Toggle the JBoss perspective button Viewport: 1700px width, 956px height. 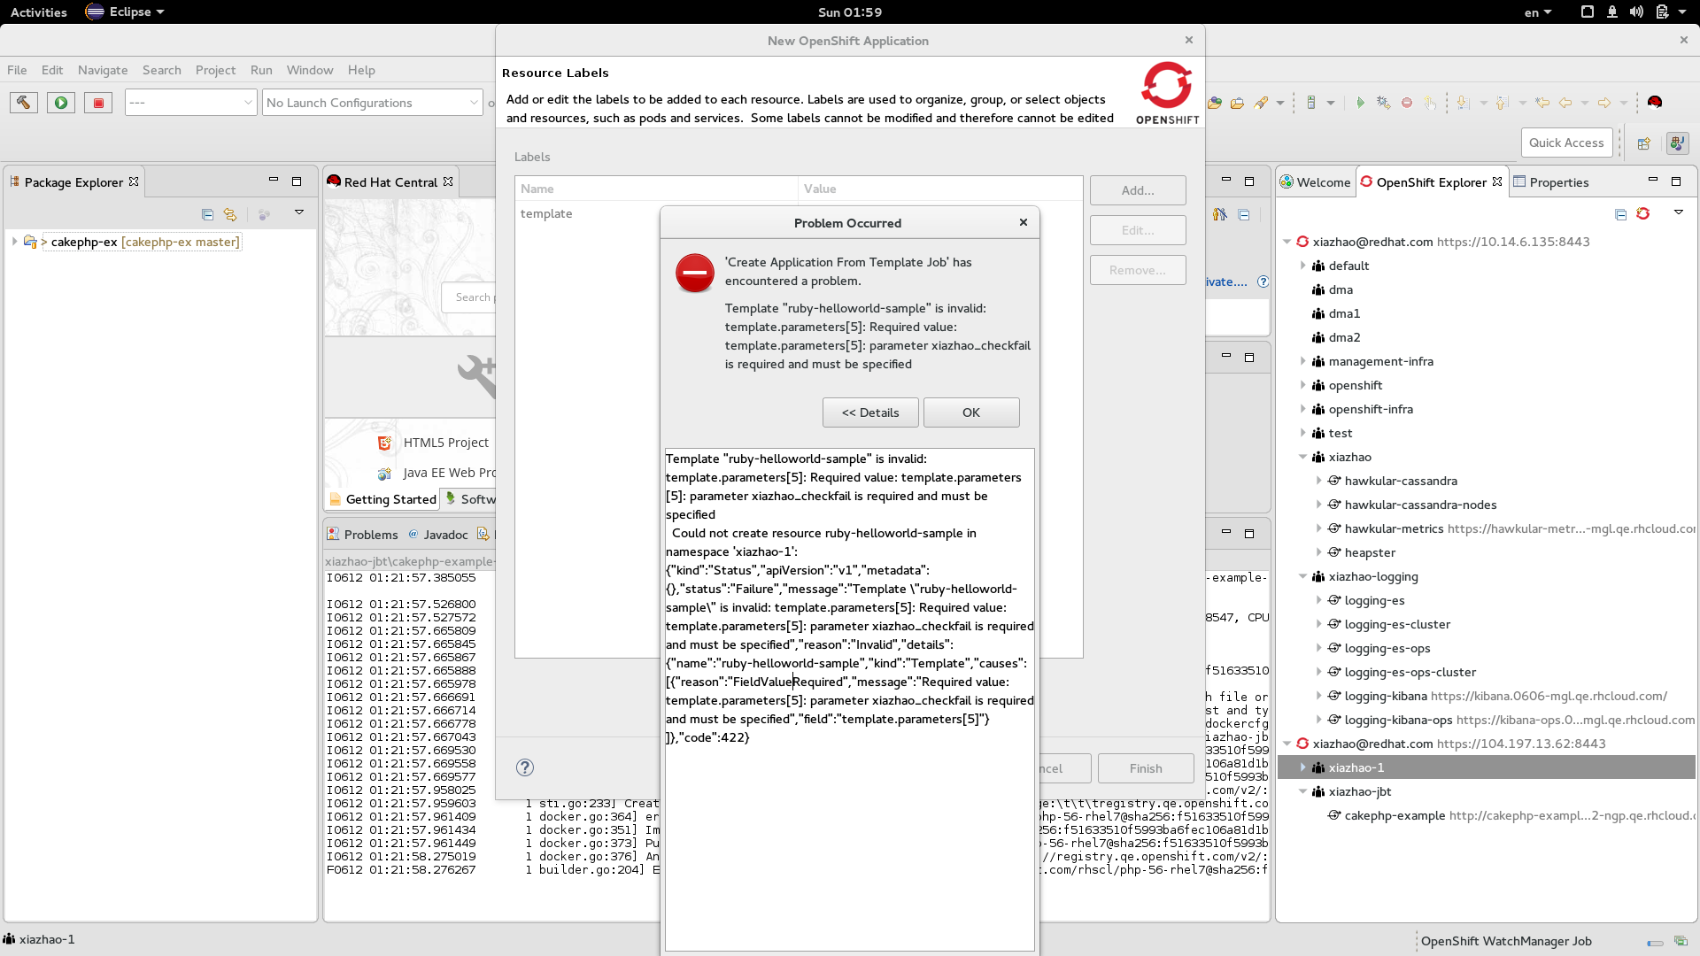point(1677,143)
